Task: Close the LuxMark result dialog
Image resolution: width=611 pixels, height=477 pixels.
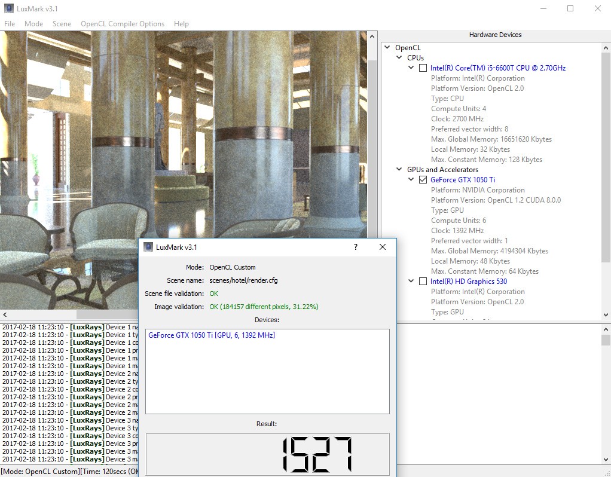Action: 383,247
